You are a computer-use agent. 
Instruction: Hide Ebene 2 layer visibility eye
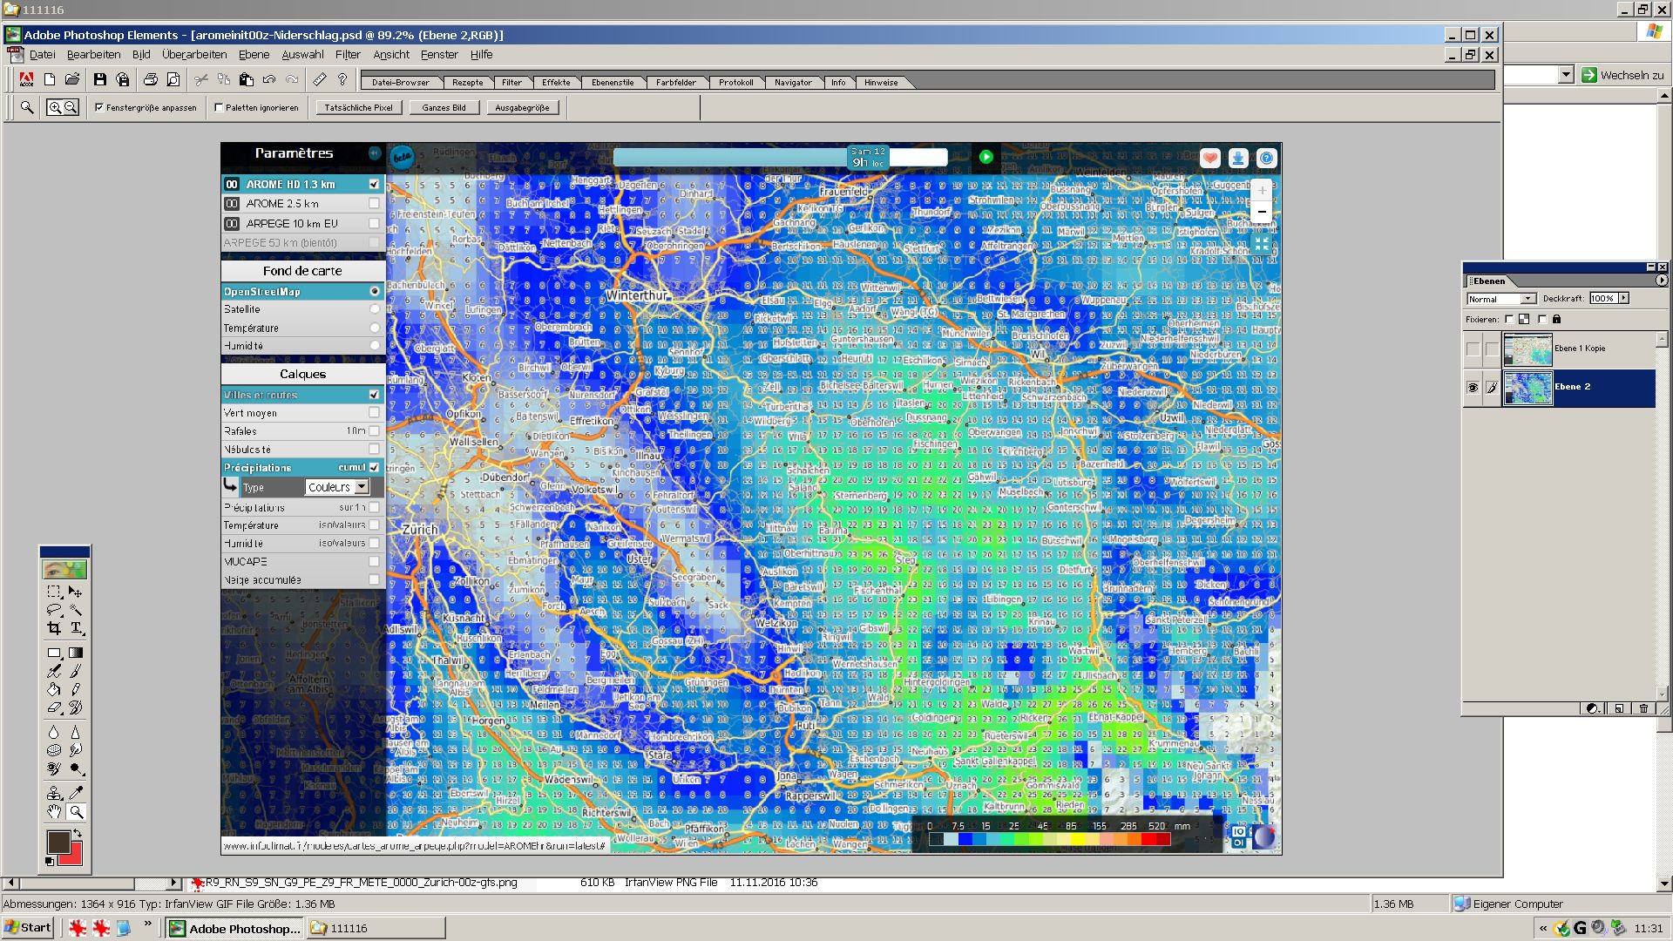(x=1473, y=388)
